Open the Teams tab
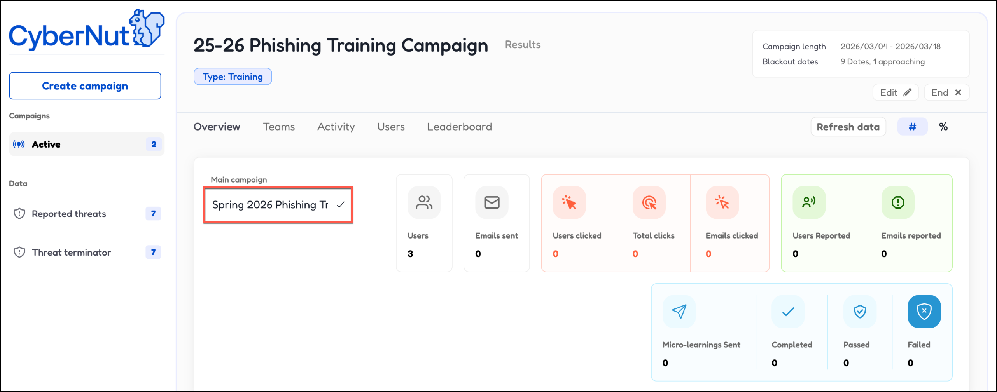 click(x=279, y=127)
